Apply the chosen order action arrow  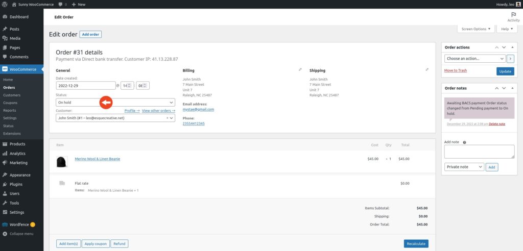pyautogui.click(x=510, y=58)
